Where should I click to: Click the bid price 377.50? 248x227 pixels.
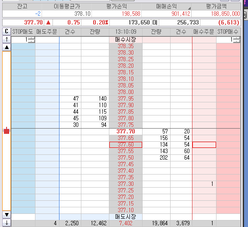click(126, 158)
